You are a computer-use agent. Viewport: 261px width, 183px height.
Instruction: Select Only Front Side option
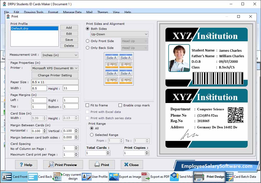click(x=87, y=41)
